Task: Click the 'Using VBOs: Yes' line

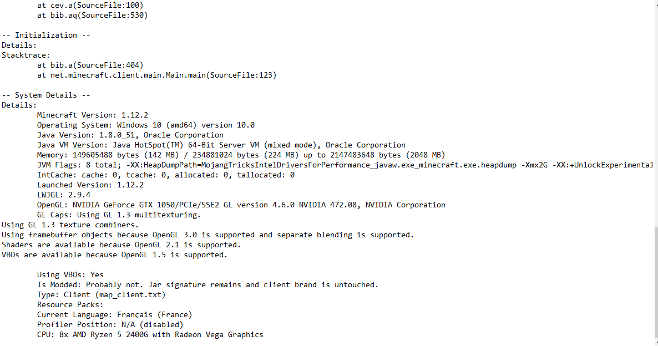Action: (x=70, y=274)
